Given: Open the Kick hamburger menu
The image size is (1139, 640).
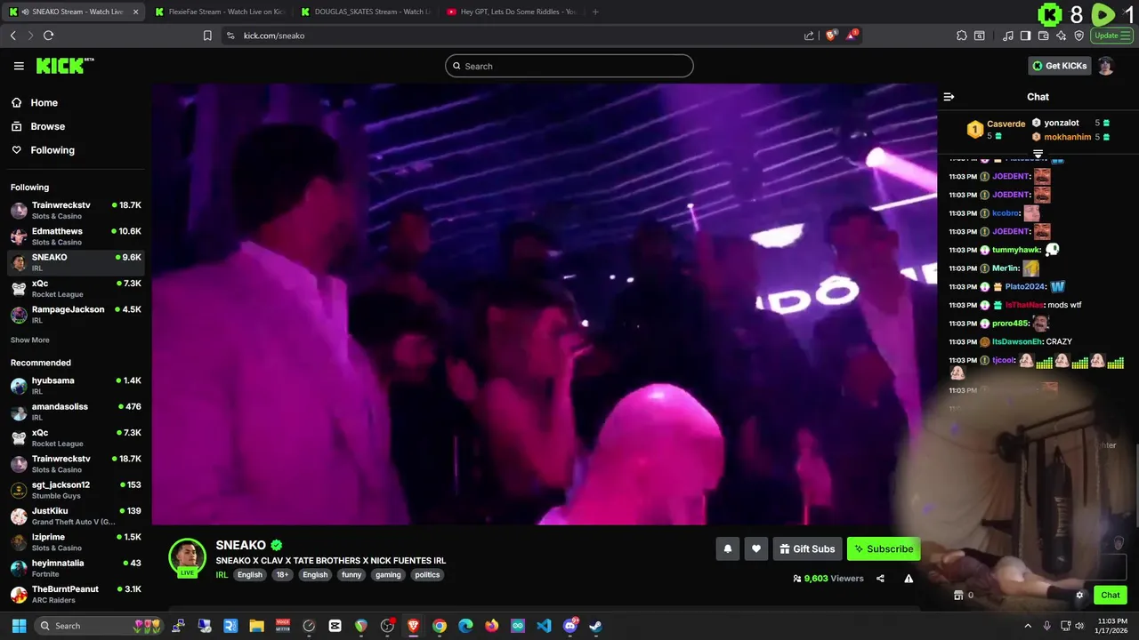Looking at the screenshot, I should tap(19, 66).
